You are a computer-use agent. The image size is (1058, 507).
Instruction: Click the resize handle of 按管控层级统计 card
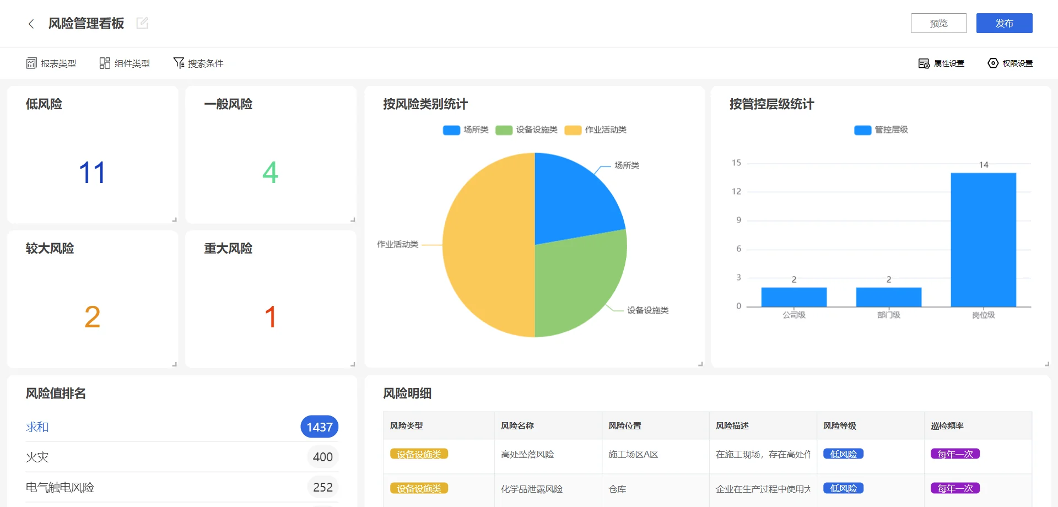coord(1046,364)
